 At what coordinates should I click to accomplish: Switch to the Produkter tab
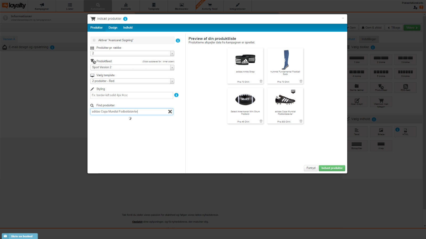(x=96, y=28)
